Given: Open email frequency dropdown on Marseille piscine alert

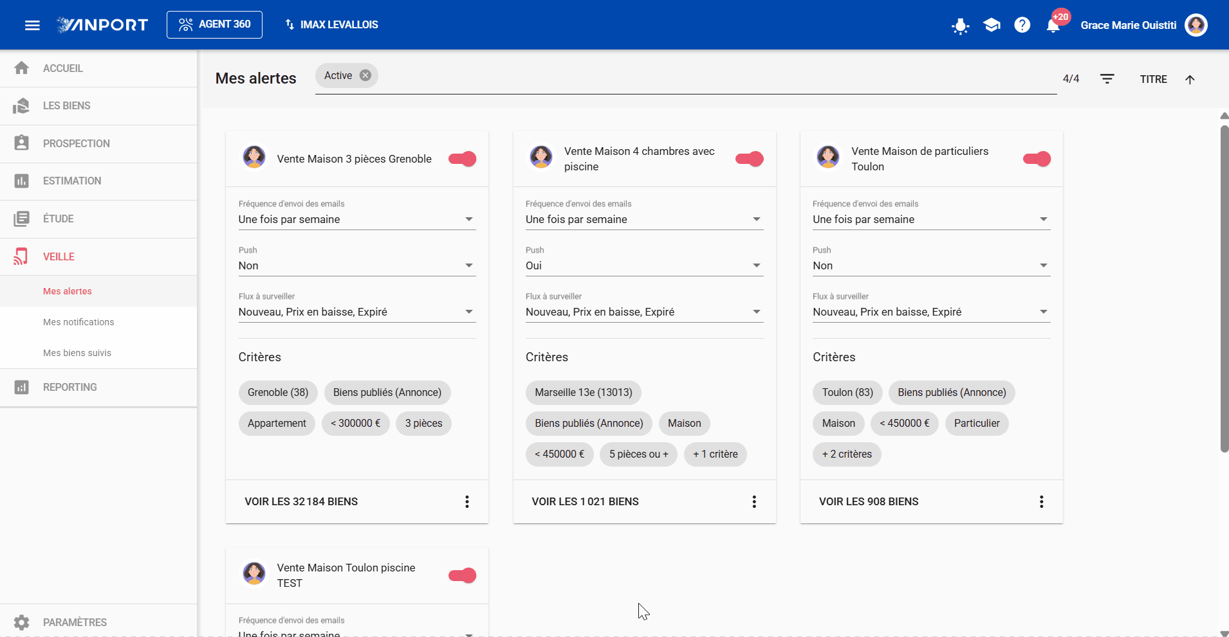Looking at the screenshot, I should [x=644, y=219].
